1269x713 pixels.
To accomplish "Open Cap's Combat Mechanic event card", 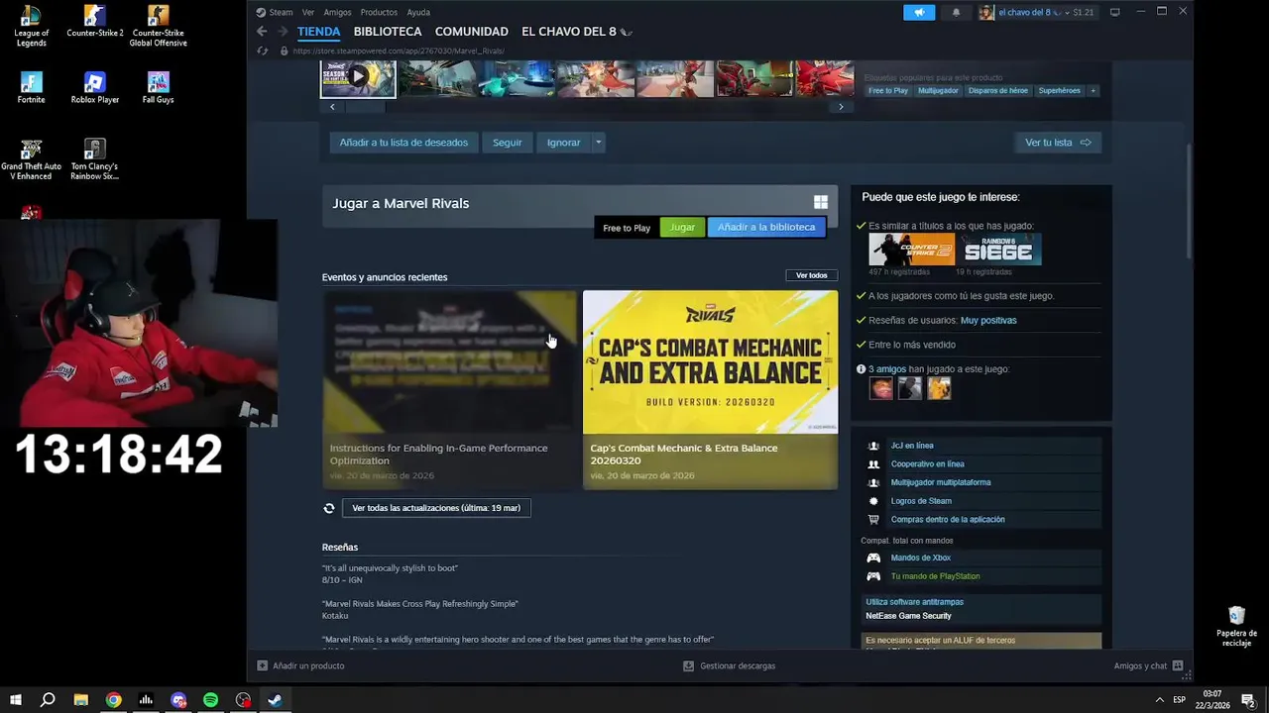I will [710, 389].
